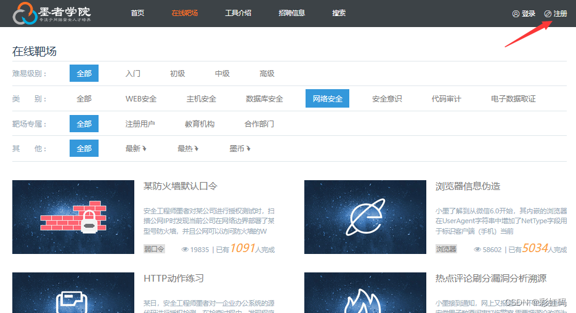Filter difficulty by 高级

(267, 73)
